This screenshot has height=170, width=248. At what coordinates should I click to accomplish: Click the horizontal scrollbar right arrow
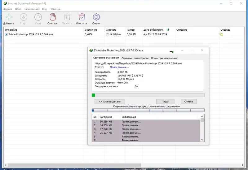242,165
